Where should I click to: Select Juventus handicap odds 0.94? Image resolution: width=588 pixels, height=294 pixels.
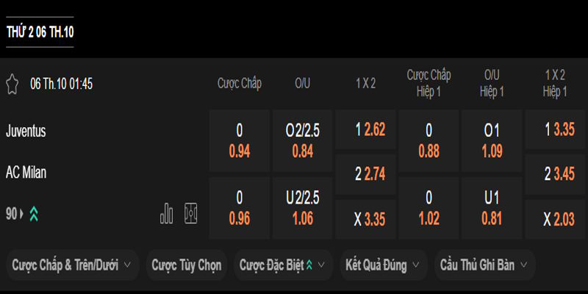click(240, 141)
